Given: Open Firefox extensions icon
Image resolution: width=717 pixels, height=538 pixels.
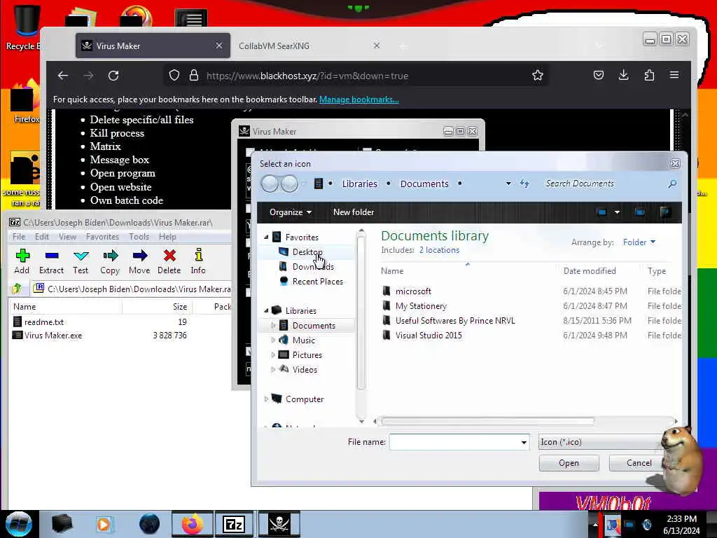Looking at the screenshot, I should 649,75.
